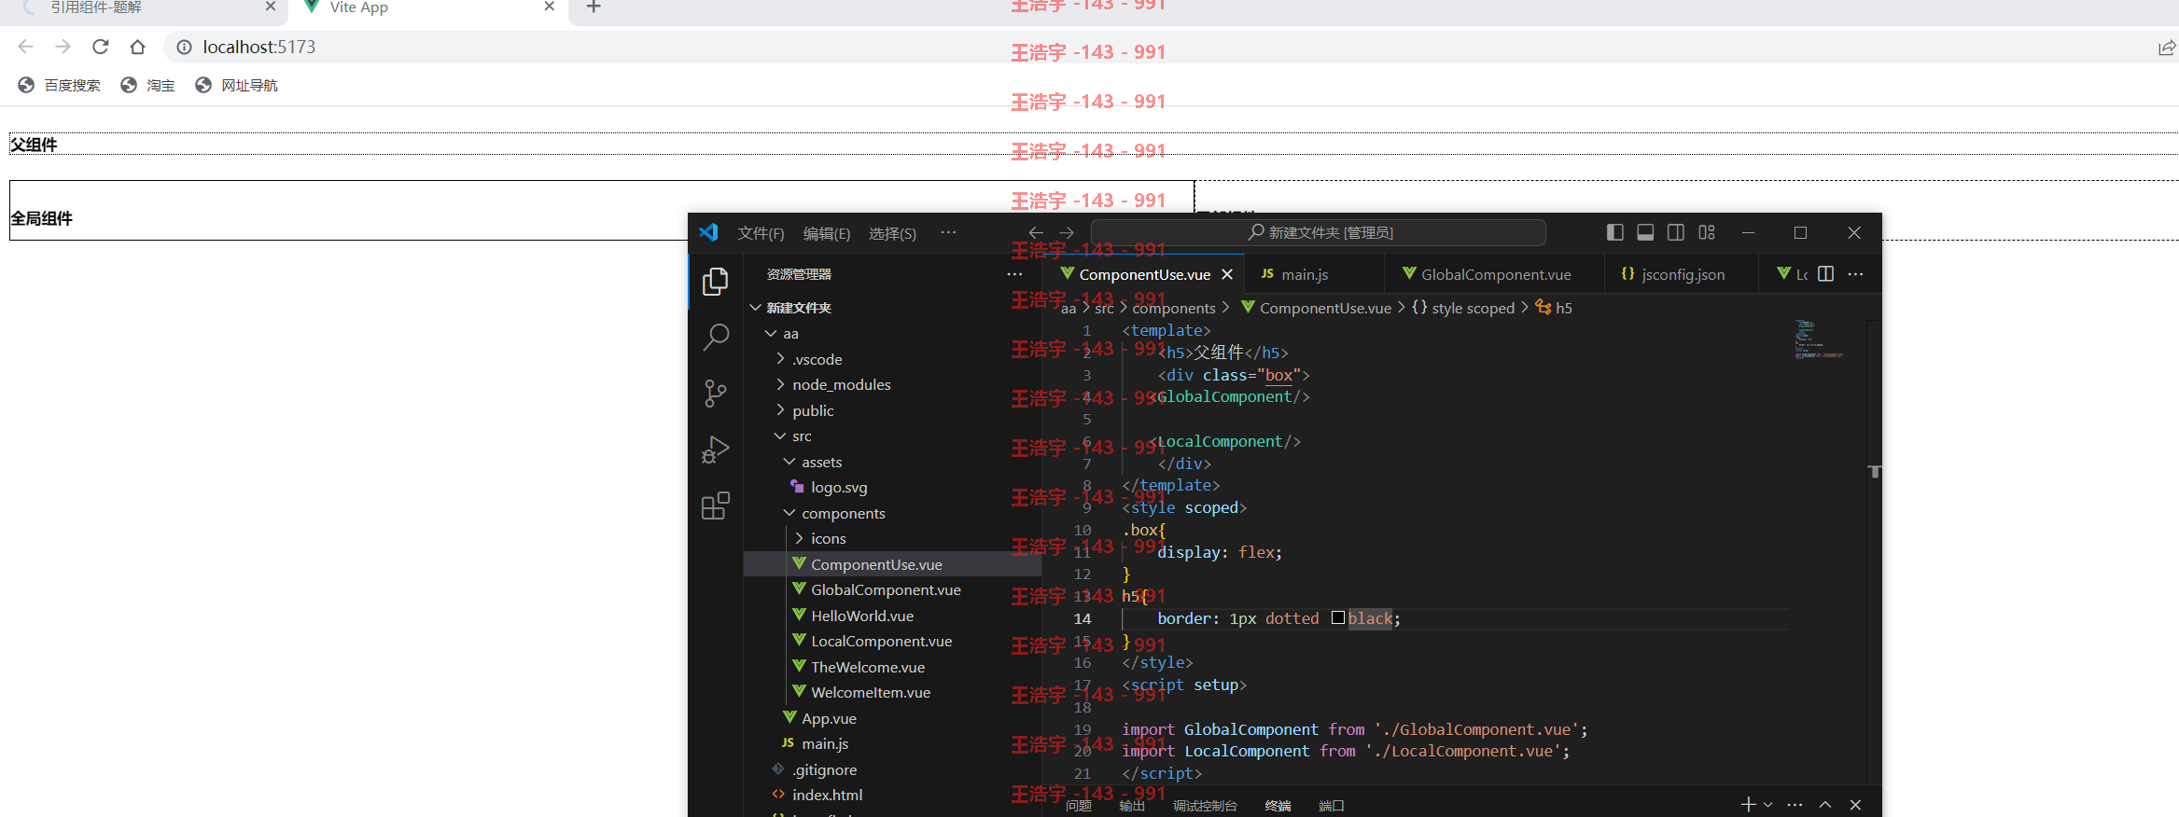Open App.vue in the file tree
This screenshot has height=817, width=2179.
[x=829, y=718]
